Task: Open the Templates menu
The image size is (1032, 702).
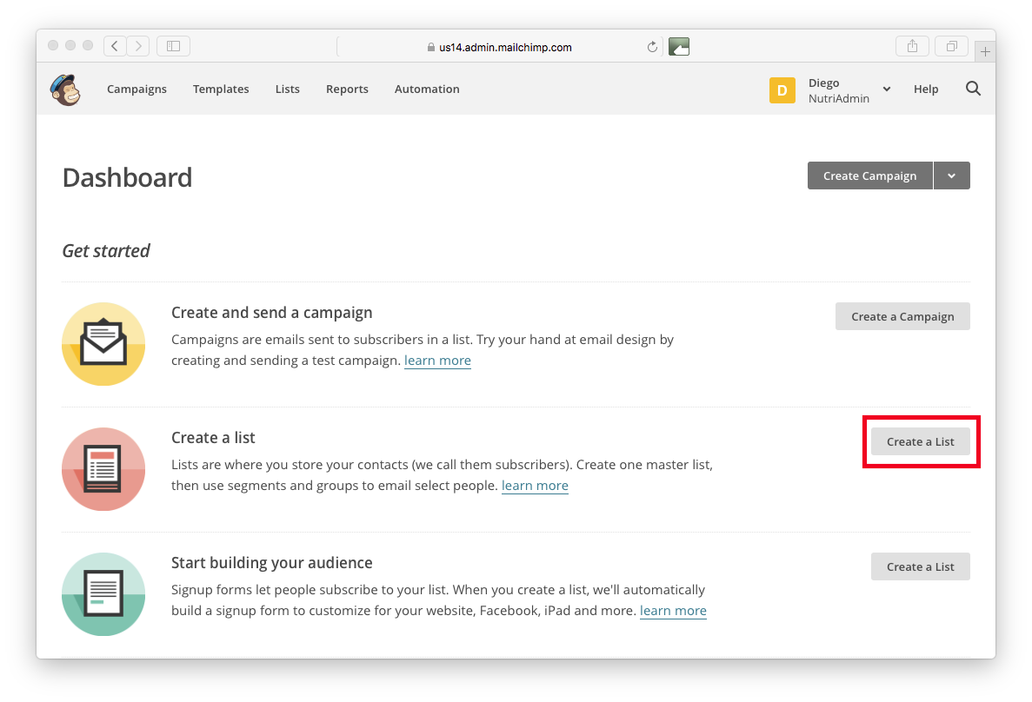Action: (x=221, y=89)
